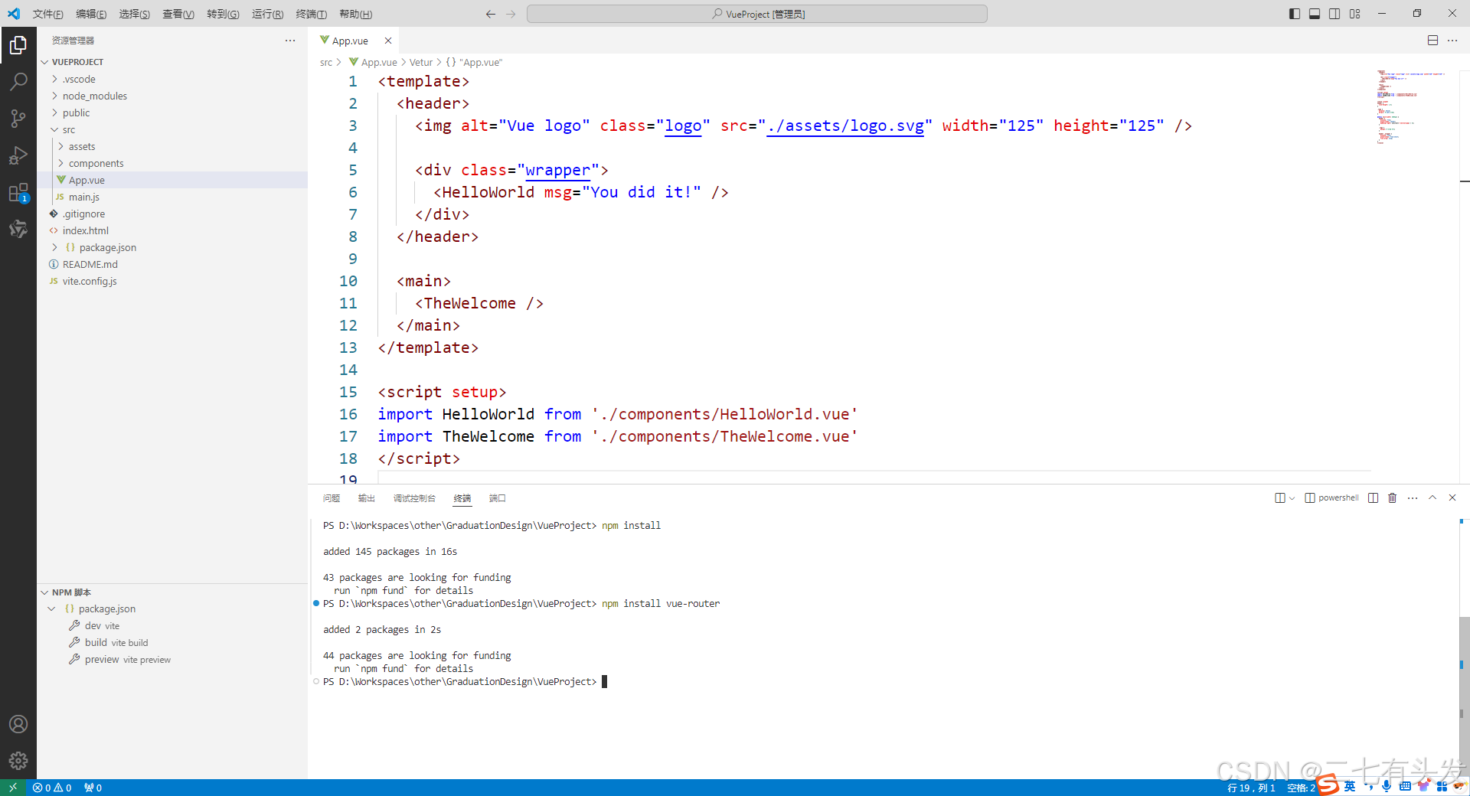
Task: Open main.js in the explorer
Action: tap(172, 197)
